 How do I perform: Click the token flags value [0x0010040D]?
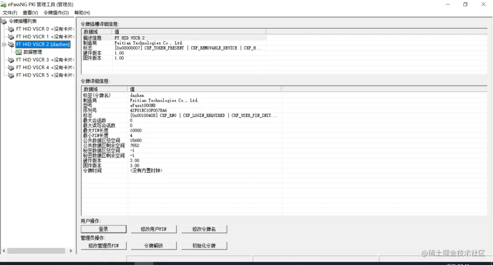click(204, 116)
